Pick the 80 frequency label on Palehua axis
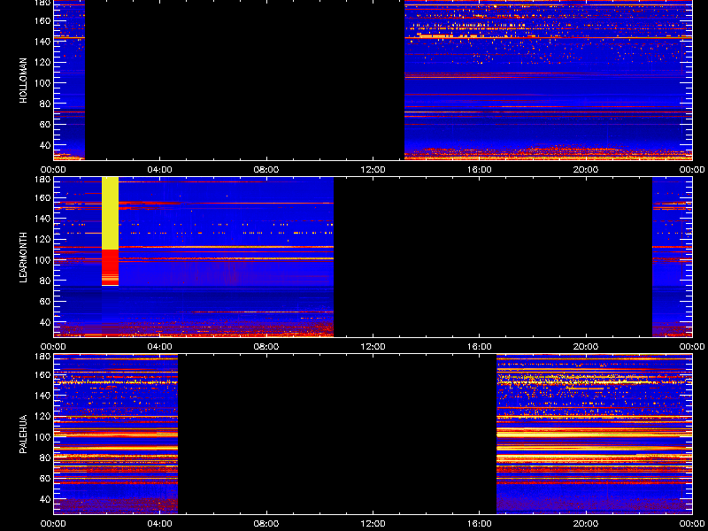 click(46, 458)
